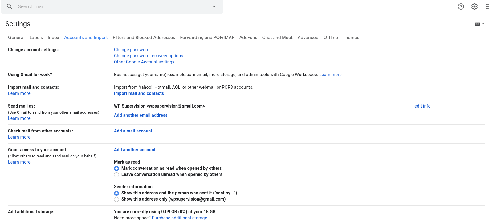The image size is (489, 224).
Task: Open Other Google Account settings link
Action: coord(144,62)
